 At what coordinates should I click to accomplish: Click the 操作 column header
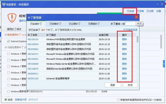[x=124, y=35]
